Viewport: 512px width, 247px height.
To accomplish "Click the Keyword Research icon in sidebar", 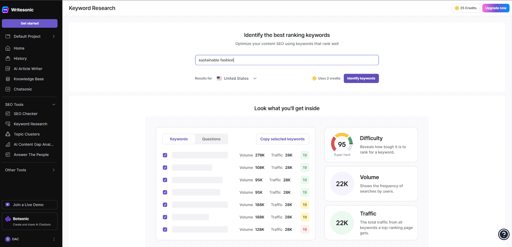I will (8, 124).
